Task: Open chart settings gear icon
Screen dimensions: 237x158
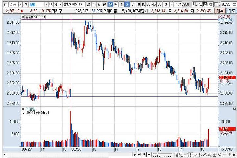Action: 211,4
